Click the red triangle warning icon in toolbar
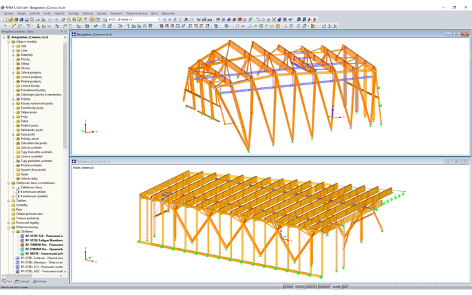This screenshot has height=295, width=472. click(268, 19)
